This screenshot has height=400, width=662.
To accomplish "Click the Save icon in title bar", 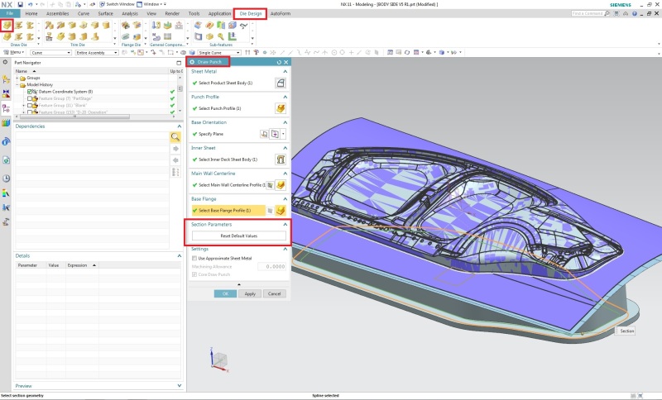I will pos(20,4).
